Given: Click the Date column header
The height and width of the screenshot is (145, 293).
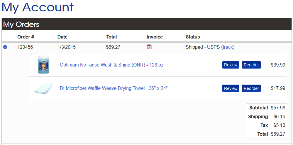Looking at the screenshot, I should point(62,37).
